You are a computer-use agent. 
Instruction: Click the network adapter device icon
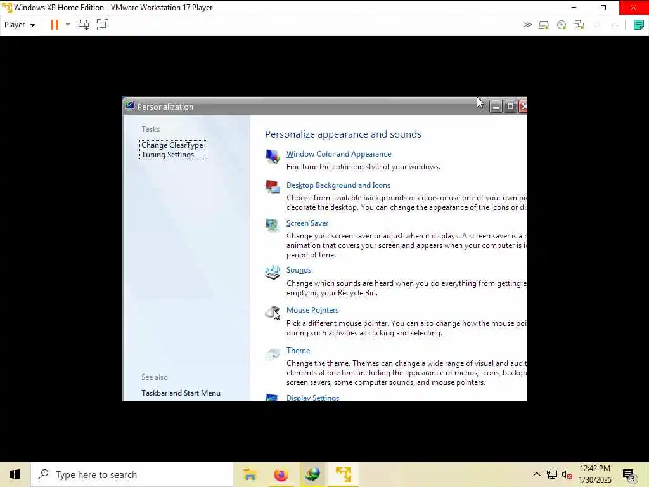click(579, 25)
